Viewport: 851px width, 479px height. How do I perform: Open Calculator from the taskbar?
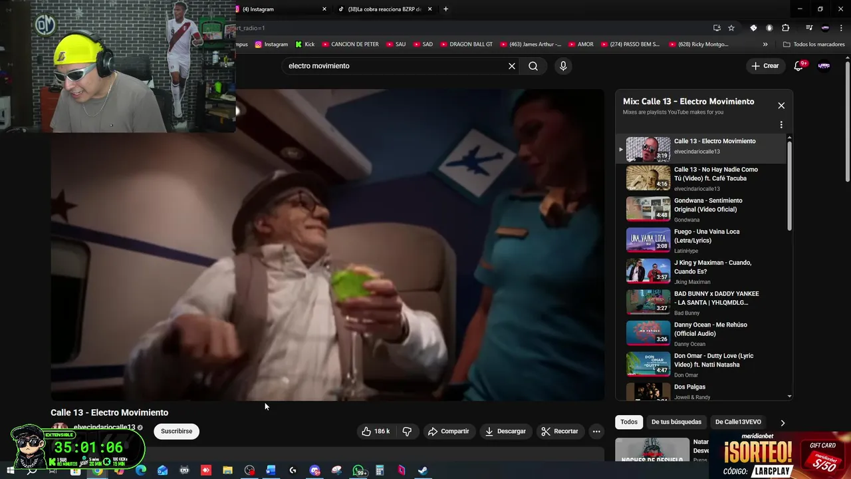(380, 470)
